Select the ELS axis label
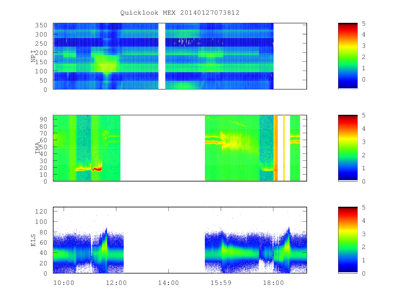Screen dimensions: 409x307 pyautogui.click(x=33, y=240)
